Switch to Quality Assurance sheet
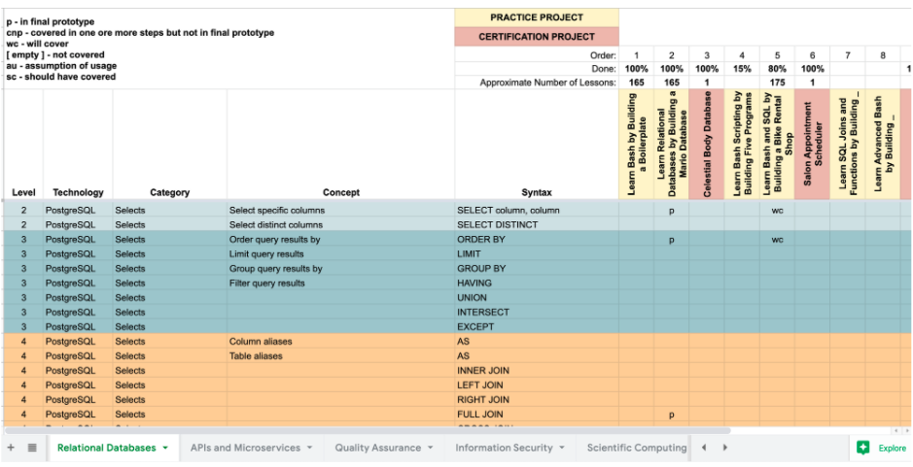 [x=377, y=448]
